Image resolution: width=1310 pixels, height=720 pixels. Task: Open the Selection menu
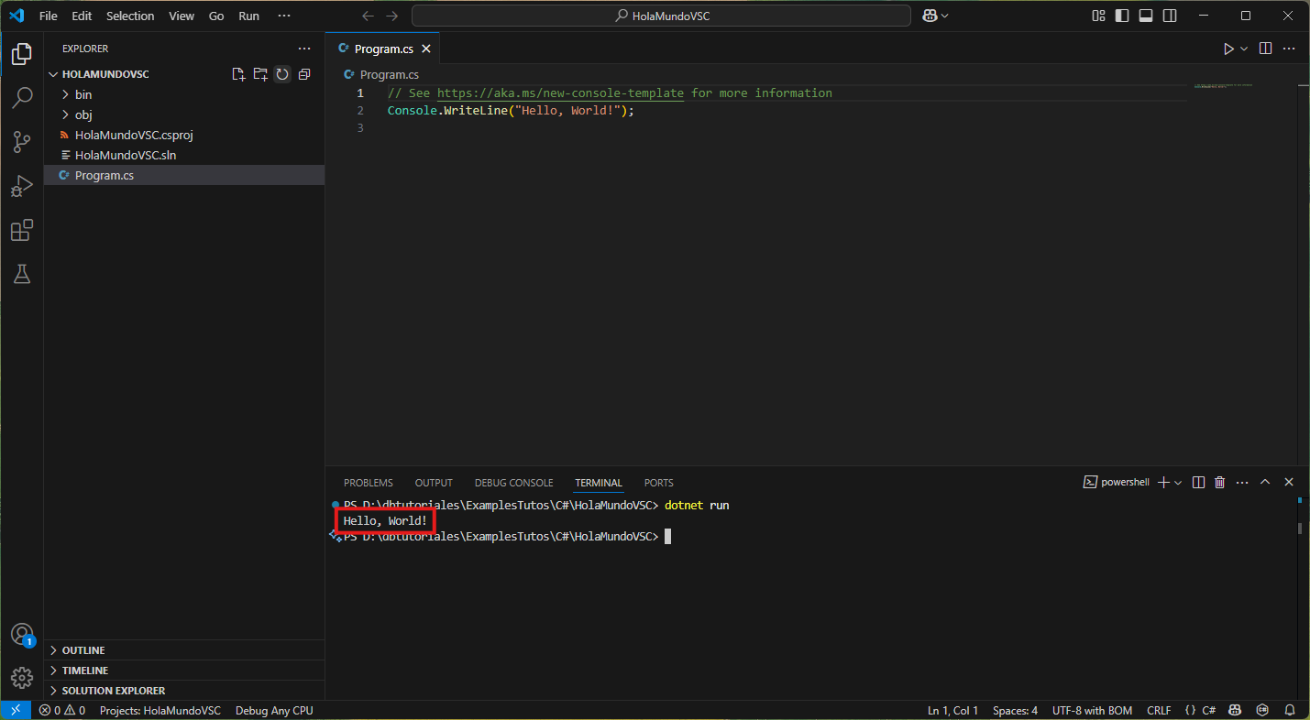tap(130, 16)
